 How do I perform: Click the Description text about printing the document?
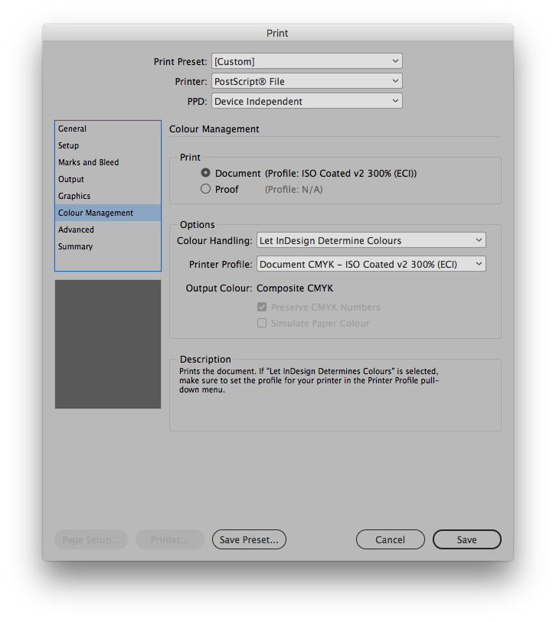point(309,380)
